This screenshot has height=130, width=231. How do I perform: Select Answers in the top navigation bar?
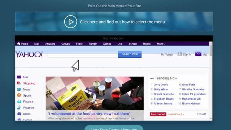(x=50, y=44)
